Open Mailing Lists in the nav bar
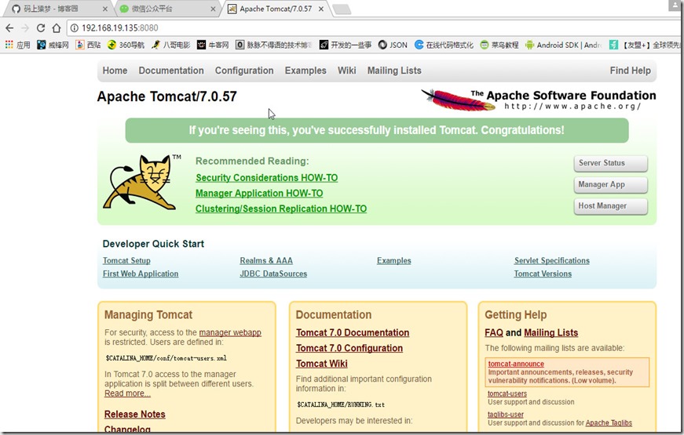Screen dimensions: 684x435 click(x=394, y=71)
